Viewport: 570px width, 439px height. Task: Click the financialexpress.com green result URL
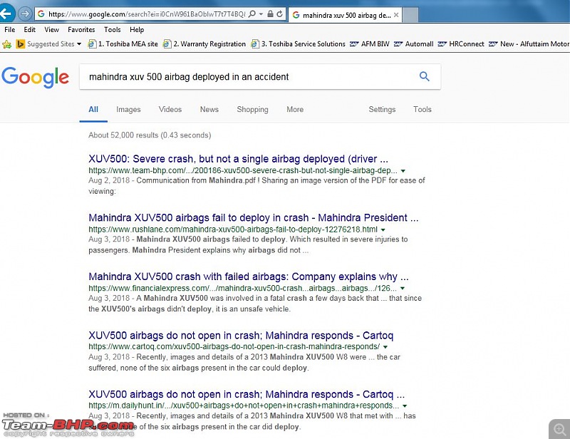242,289
